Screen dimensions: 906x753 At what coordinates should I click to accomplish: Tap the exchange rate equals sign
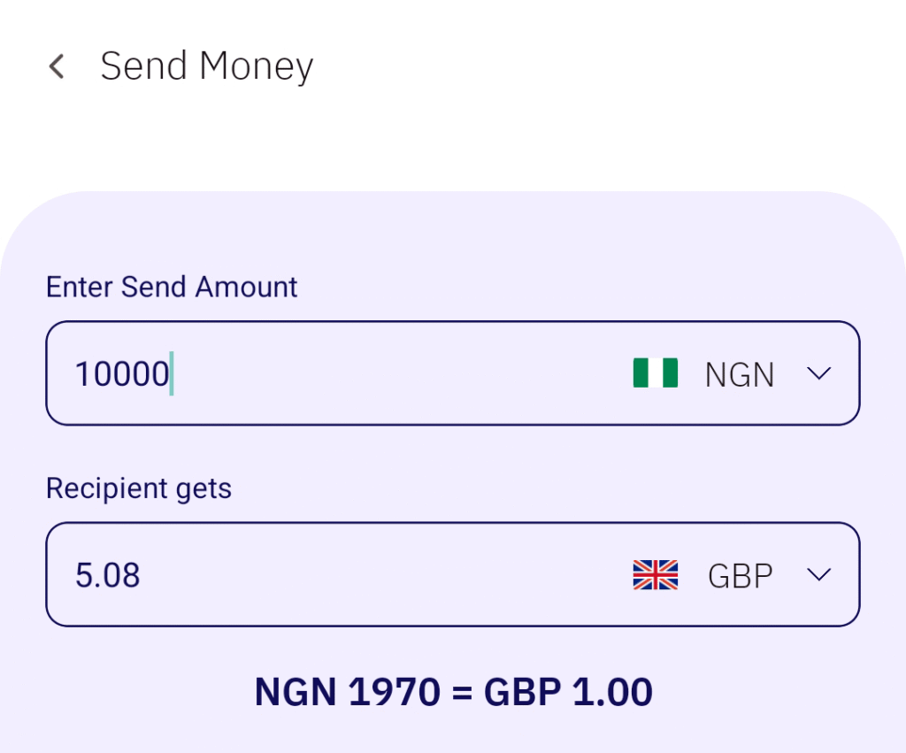(x=461, y=692)
